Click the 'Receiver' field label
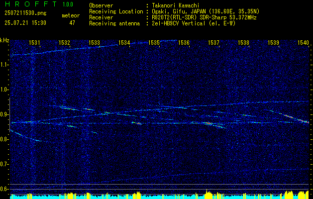This screenshot has width=313, height=199. pyautogui.click(x=101, y=17)
